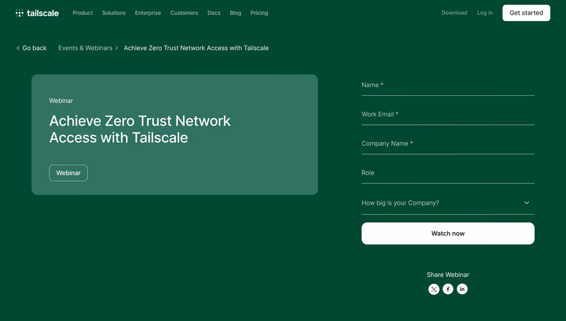Viewport: 566px width, 321px height.
Task: Share webinar on Facebook
Action: [448, 289]
